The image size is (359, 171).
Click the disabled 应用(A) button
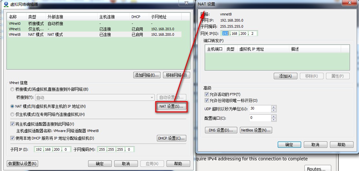pyautogui.click(x=152, y=164)
